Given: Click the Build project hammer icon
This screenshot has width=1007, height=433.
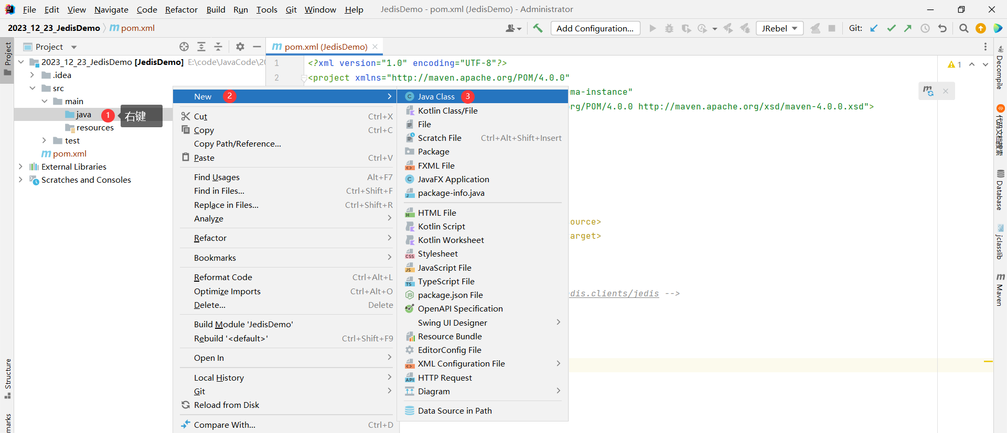Looking at the screenshot, I should tap(538, 28).
